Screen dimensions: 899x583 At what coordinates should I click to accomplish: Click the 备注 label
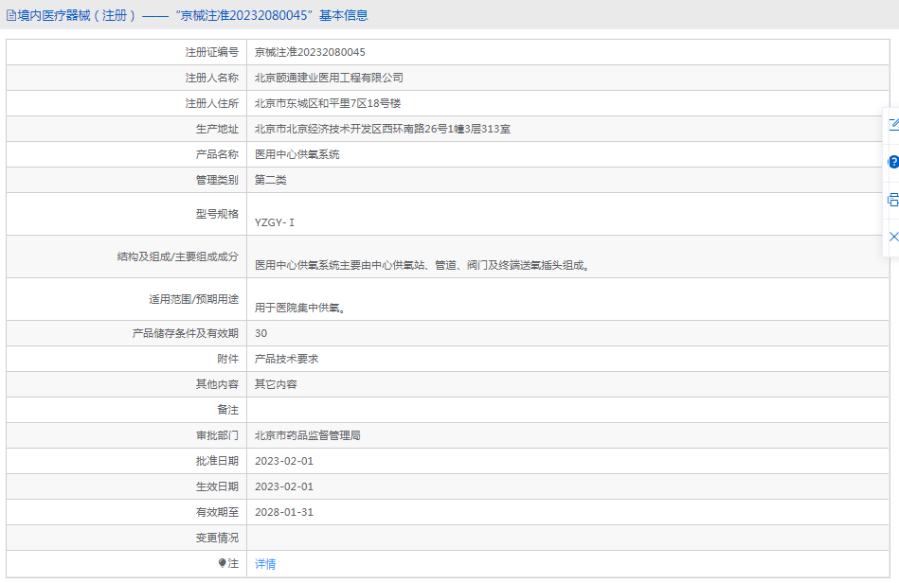[x=227, y=410]
